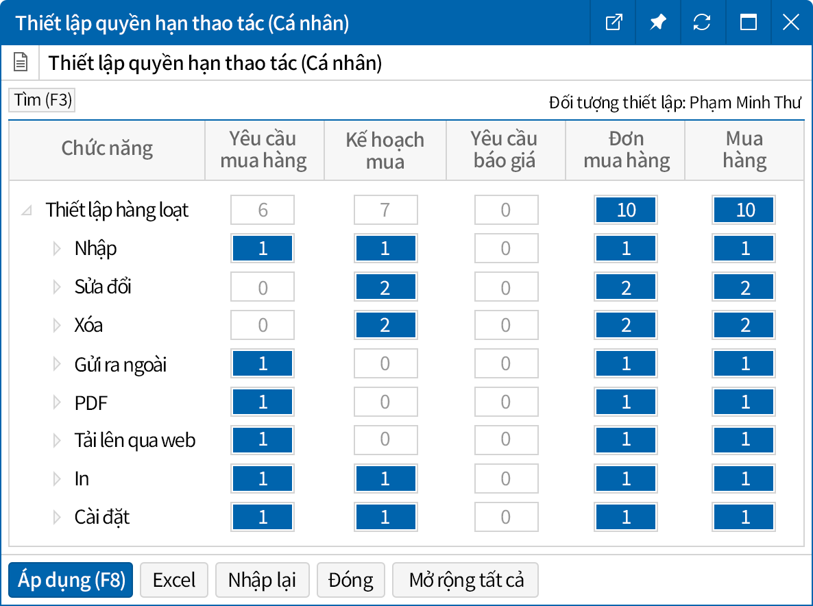Image resolution: width=813 pixels, height=606 pixels.
Task: Click the Excel export button
Action: (174, 580)
